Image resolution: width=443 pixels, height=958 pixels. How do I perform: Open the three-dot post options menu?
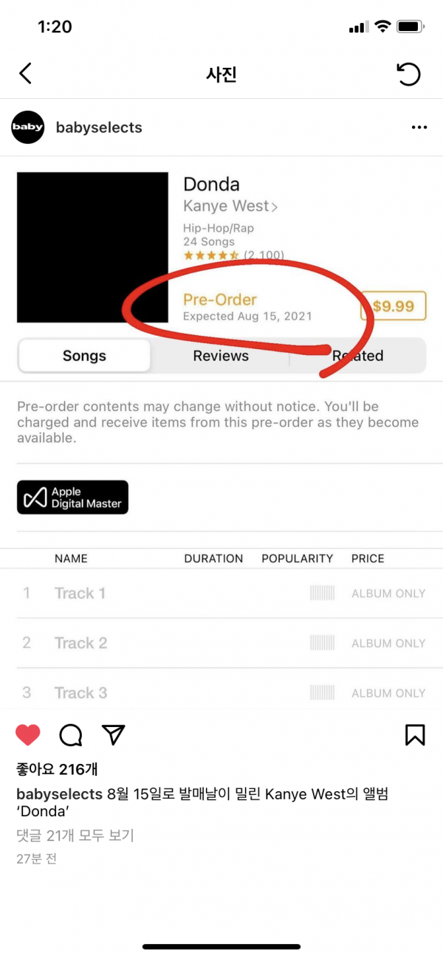pyautogui.click(x=419, y=128)
